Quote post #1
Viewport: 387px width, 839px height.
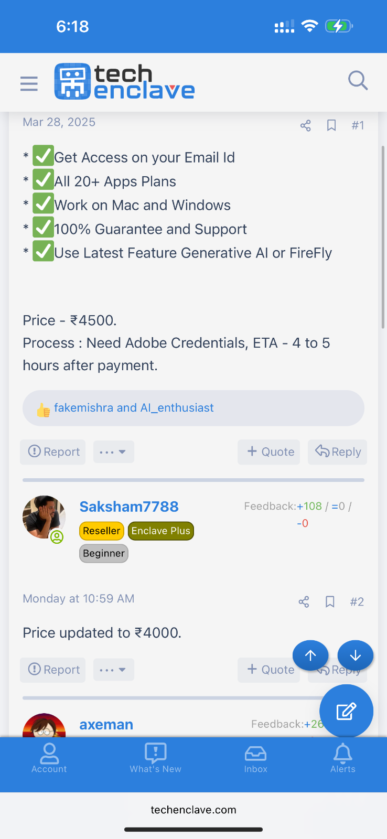pos(269,452)
